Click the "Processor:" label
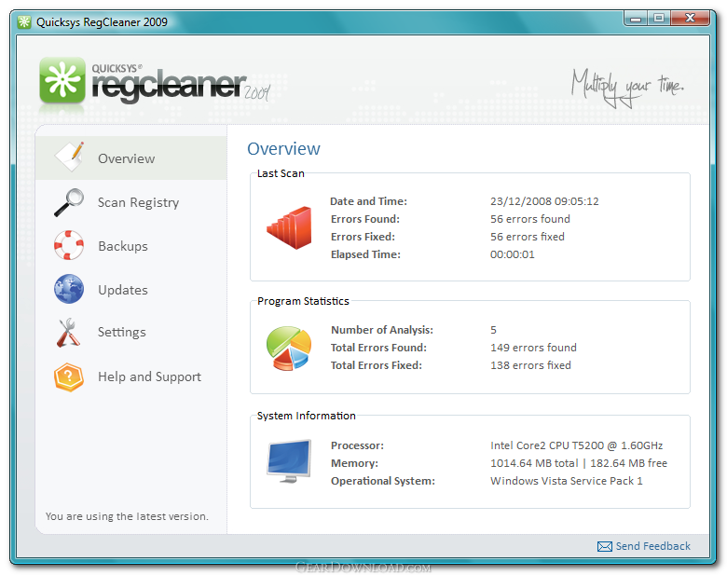 [x=357, y=445]
